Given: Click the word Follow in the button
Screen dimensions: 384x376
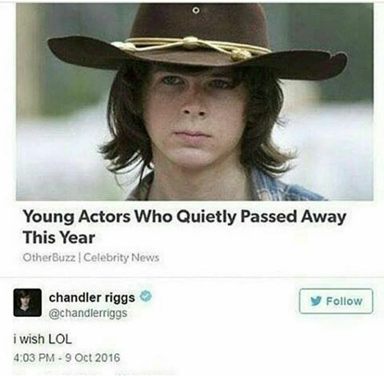Looking at the screenshot, I should [344, 301].
